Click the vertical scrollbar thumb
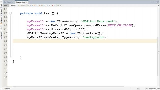160x90 pixels. click(158, 56)
